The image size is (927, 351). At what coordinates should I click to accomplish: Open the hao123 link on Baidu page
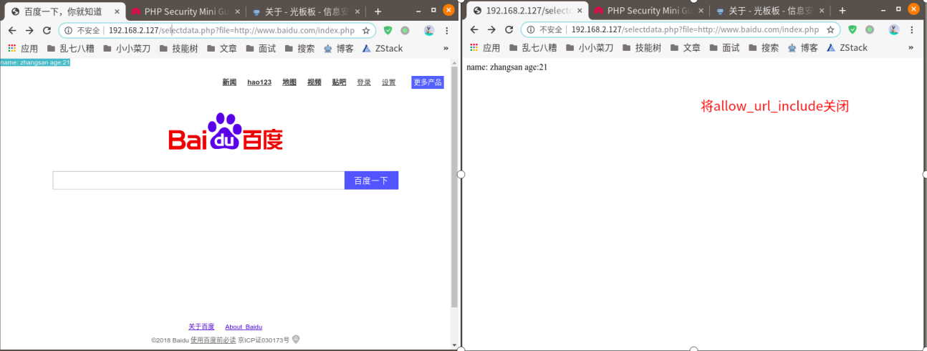pyautogui.click(x=259, y=82)
